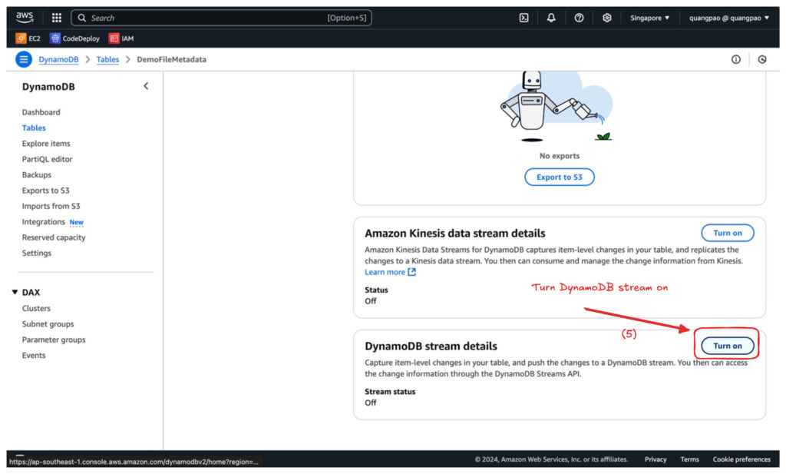Turn on Amazon Kinesis data stream

pyautogui.click(x=728, y=233)
